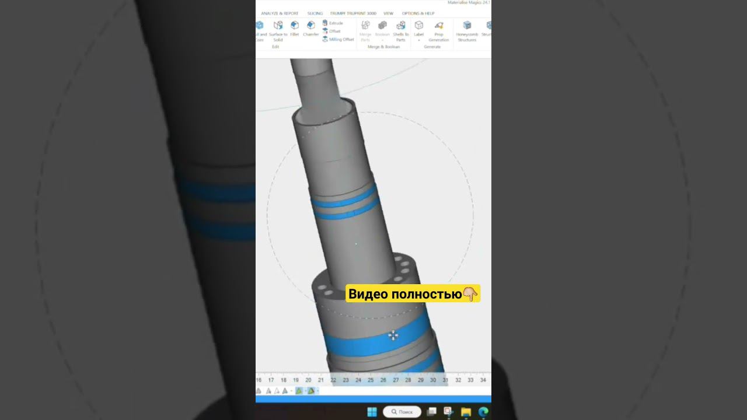Click ruler mark 25
The height and width of the screenshot is (420, 747).
371,380
